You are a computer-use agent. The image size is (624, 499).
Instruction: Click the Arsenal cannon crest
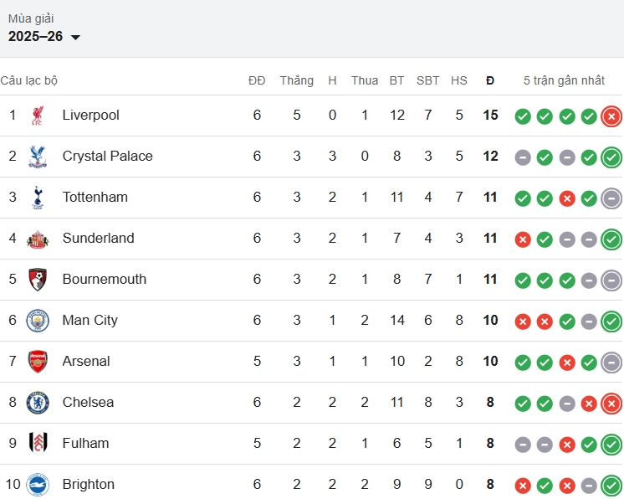[x=38, y=362]
